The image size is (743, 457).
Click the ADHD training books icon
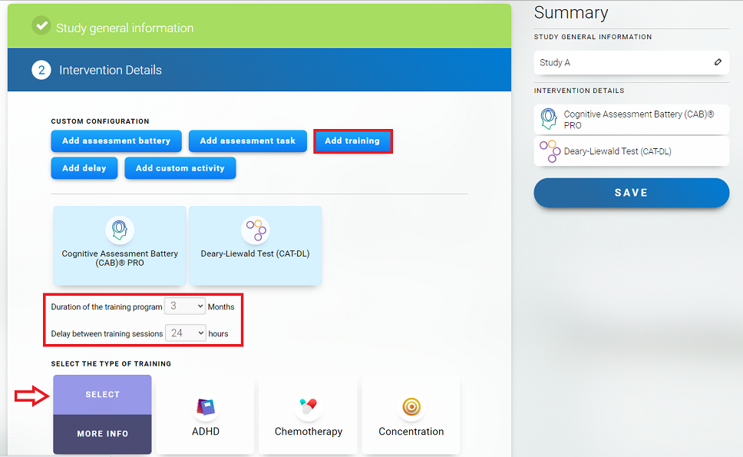[x=206, y=407]
